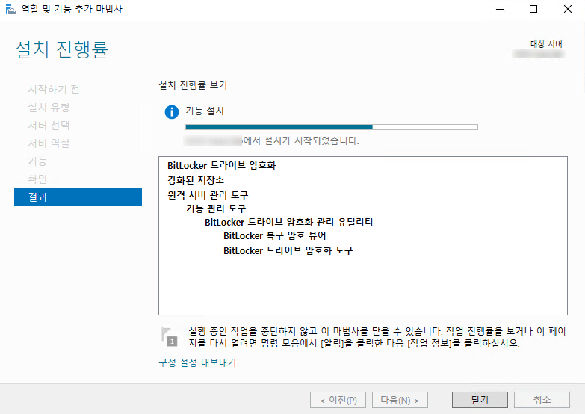Click the '대상 서버' label
The width and height of the screenshot is (585, 414).
tap(546, 44)
